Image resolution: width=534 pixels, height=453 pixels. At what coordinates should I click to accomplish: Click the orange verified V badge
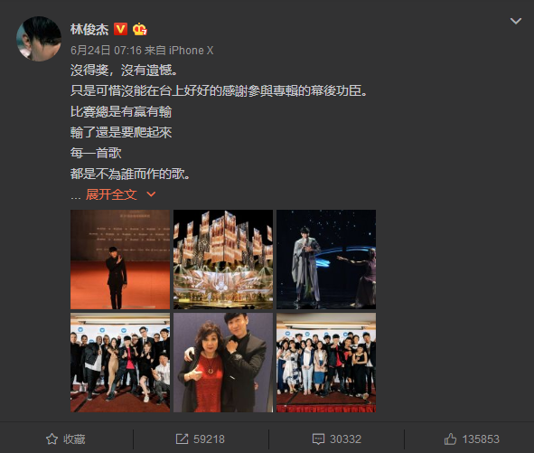tap(120, 29)
